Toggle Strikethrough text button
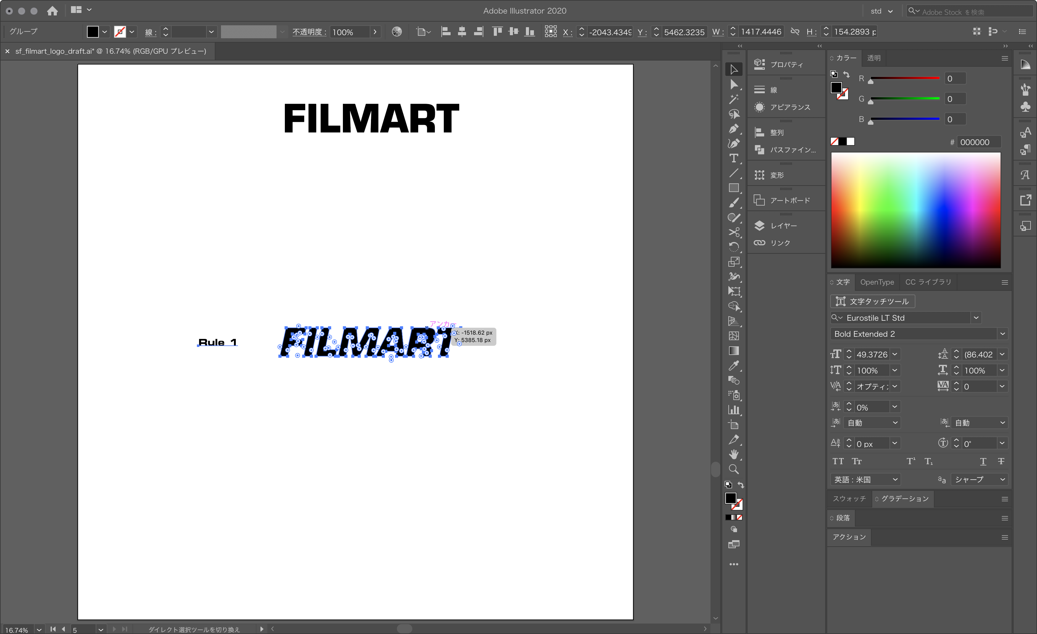Screen dimensions: 1037x634 [1001, 461]
